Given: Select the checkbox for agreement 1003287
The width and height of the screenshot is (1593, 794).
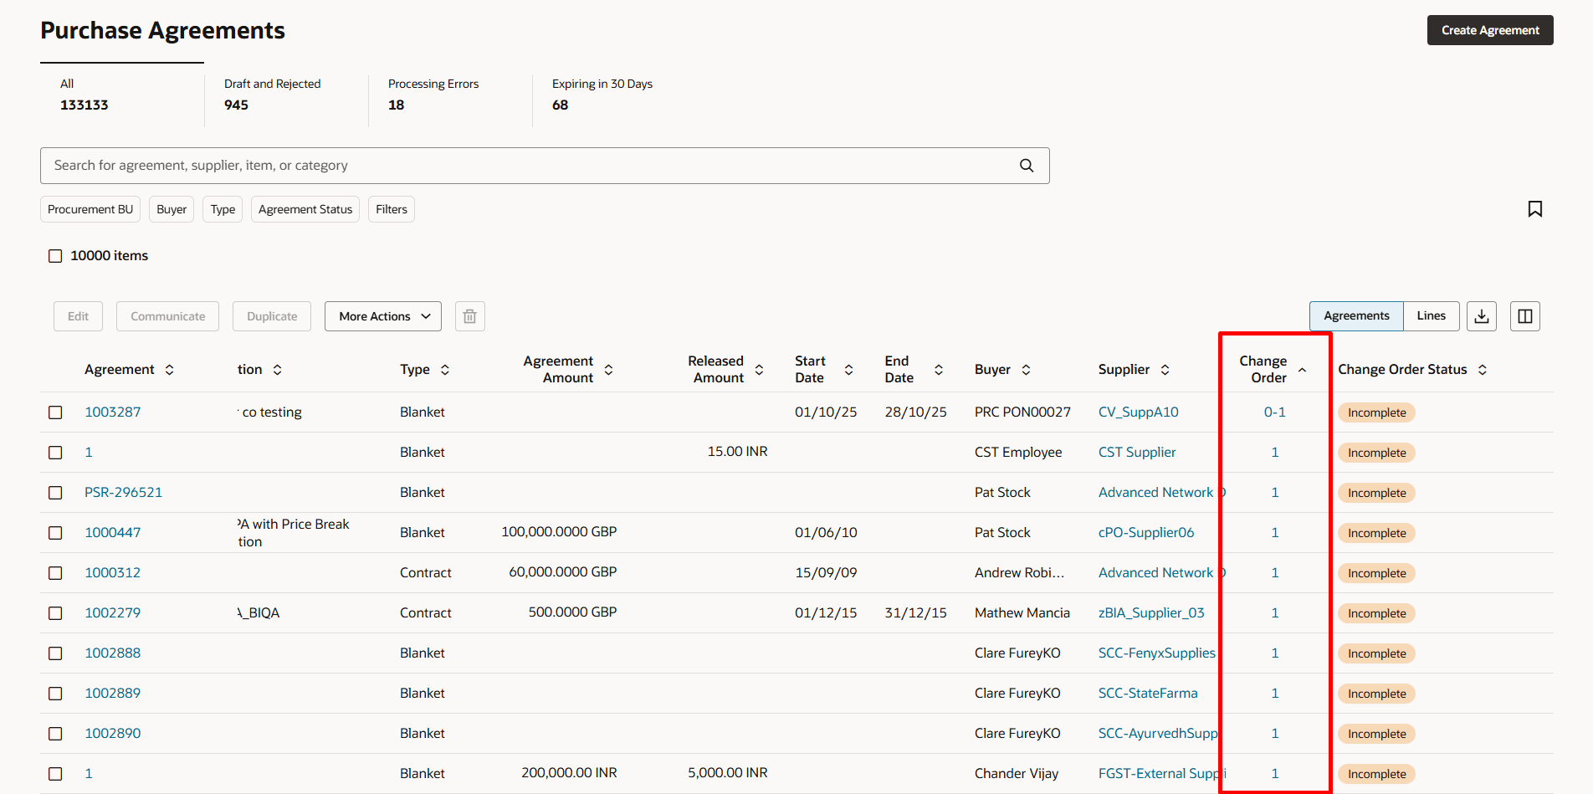Looking at the screenshot, I should tap(55, 412).
